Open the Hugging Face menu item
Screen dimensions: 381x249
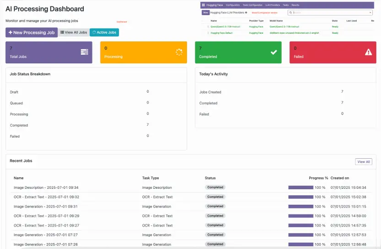pos(215,5)
